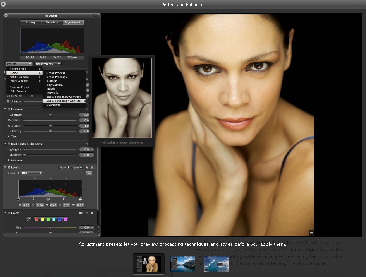This screenshot has width=366, height=277.
Task: Click the Auto Levels RGB color button
Action: (76, 168)
